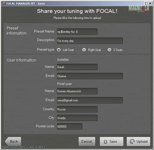Click the question mark help button
Image resolution: width=154 pixels, height=150 pixels.
click(x=146, y=4)
